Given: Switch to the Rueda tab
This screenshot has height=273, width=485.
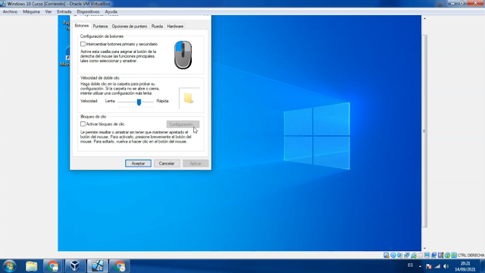Looking at the screenshot, I should 157,27.
